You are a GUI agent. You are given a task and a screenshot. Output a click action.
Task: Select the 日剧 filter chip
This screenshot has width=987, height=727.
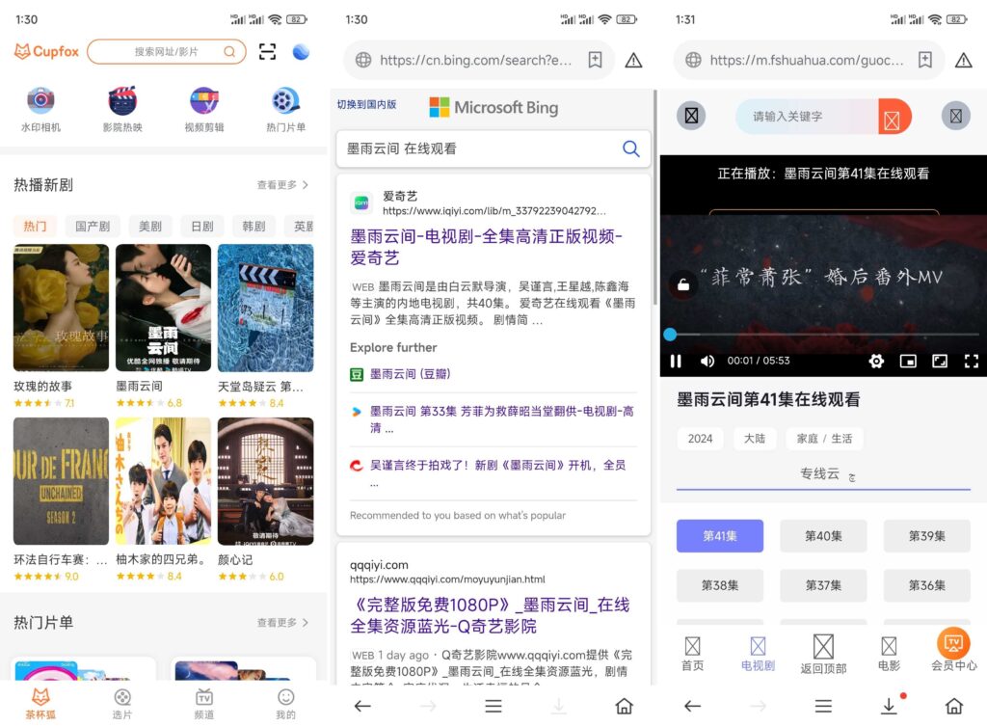click(202, 226)
